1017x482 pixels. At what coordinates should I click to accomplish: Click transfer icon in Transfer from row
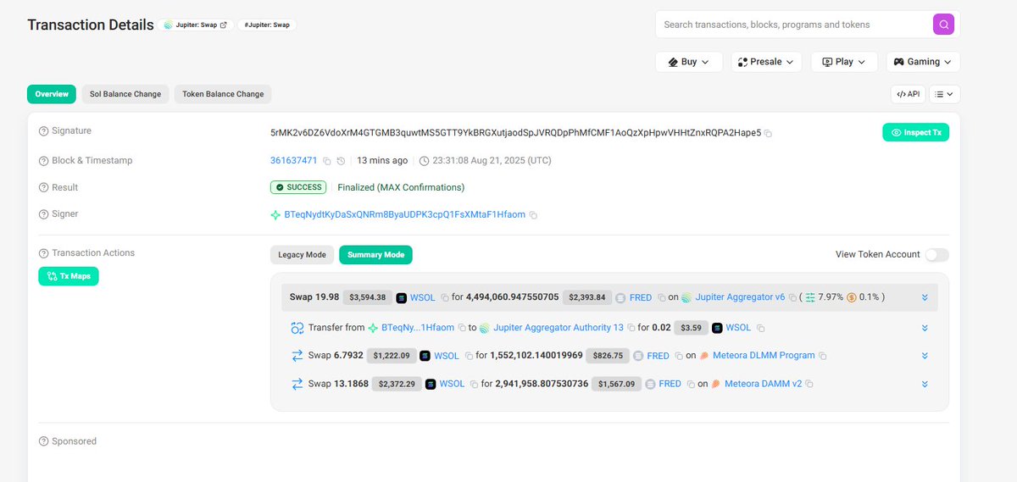[x=297, y=328]
